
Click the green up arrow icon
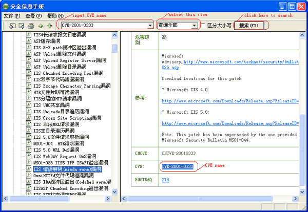[x=40, y=26]
